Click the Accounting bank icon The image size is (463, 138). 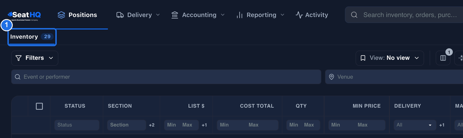[175, 15]
